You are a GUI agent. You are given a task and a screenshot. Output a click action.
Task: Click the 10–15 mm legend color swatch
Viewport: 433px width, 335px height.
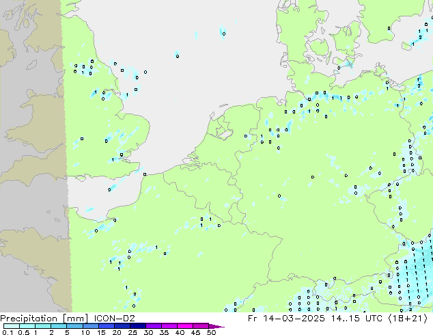point(91,326)
